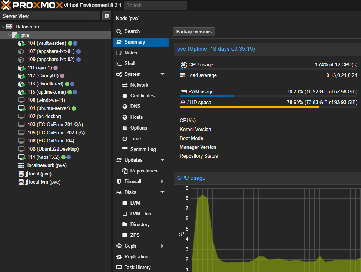The width and height of the screenshot is (361, 272).
Task: Open the Shell terminal
Action: click(x=128, y=63)
